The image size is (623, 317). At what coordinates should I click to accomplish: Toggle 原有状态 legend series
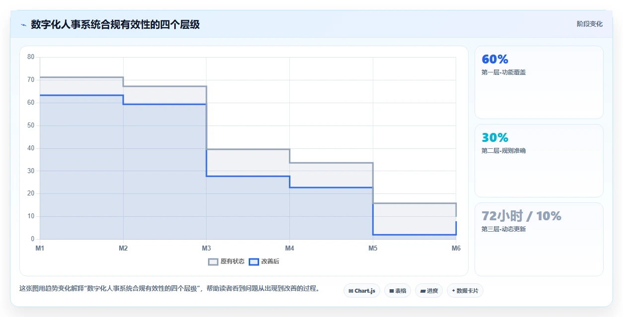[226, 261]
